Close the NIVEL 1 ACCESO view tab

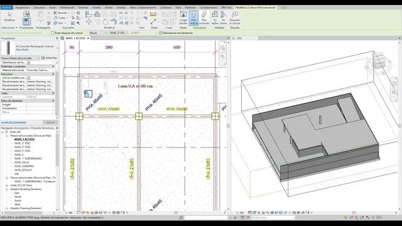point(88,38)
